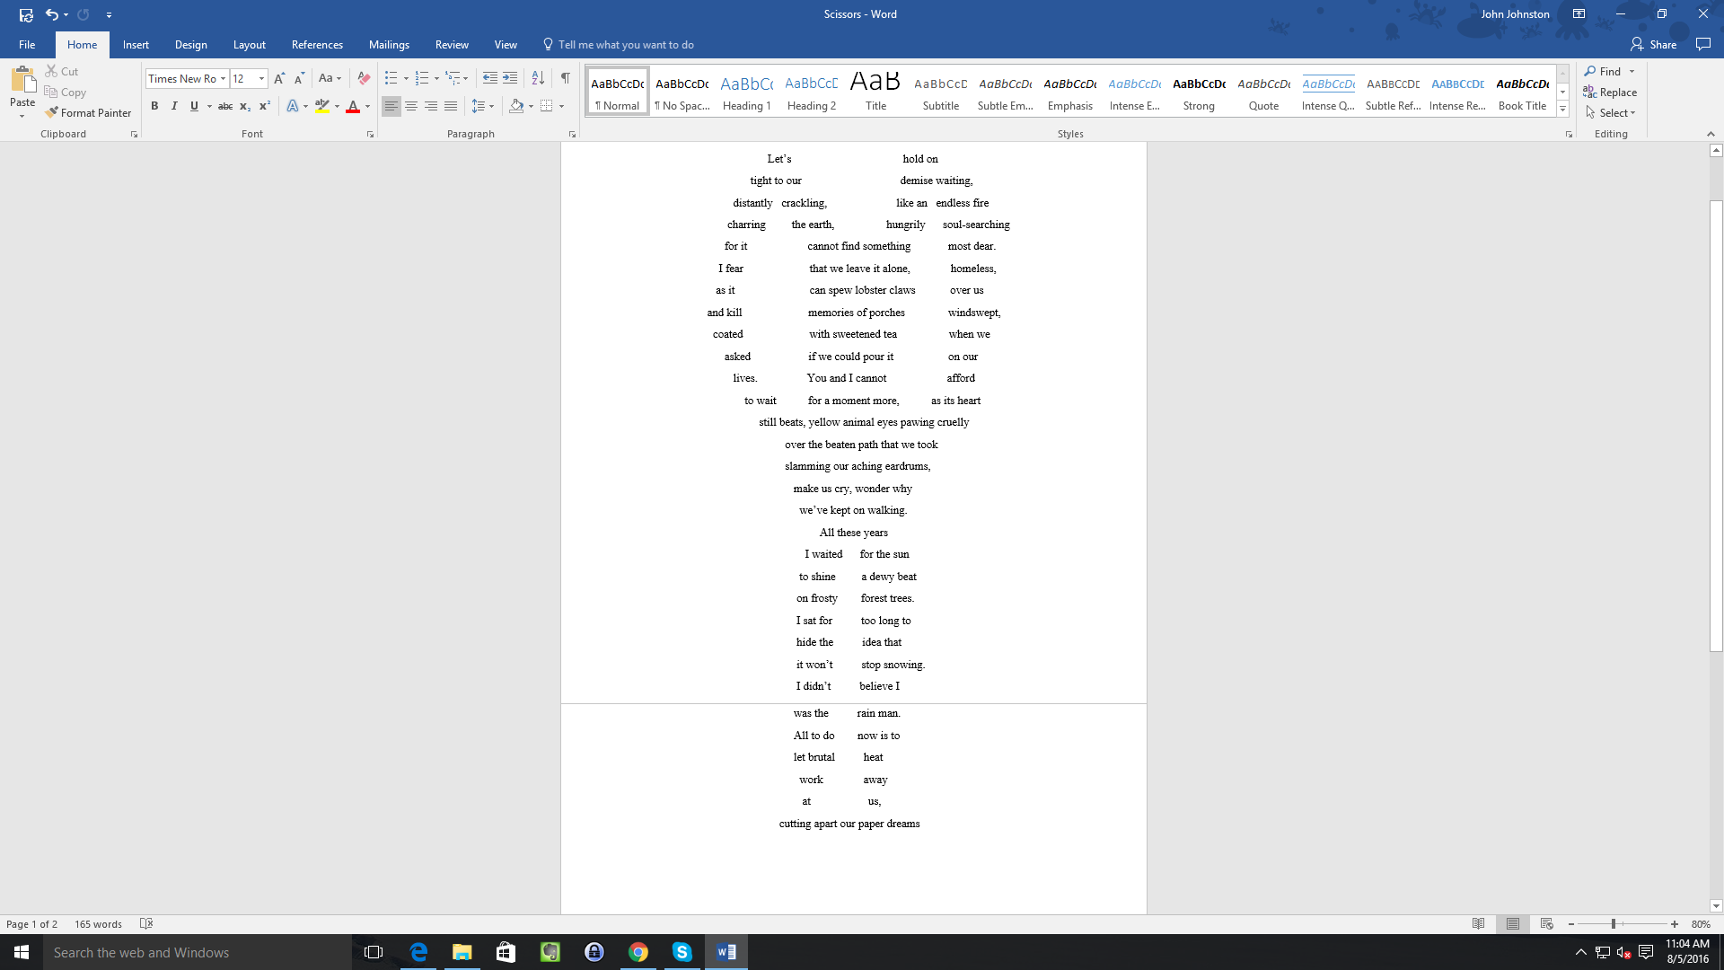Switch to the References tab
The height and width of the screenshot is (970, 1724).
pos(317,44)
